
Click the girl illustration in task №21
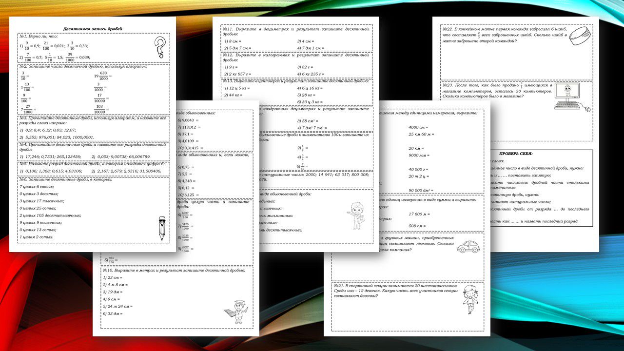pyautogui.click(x=469, y=298)
